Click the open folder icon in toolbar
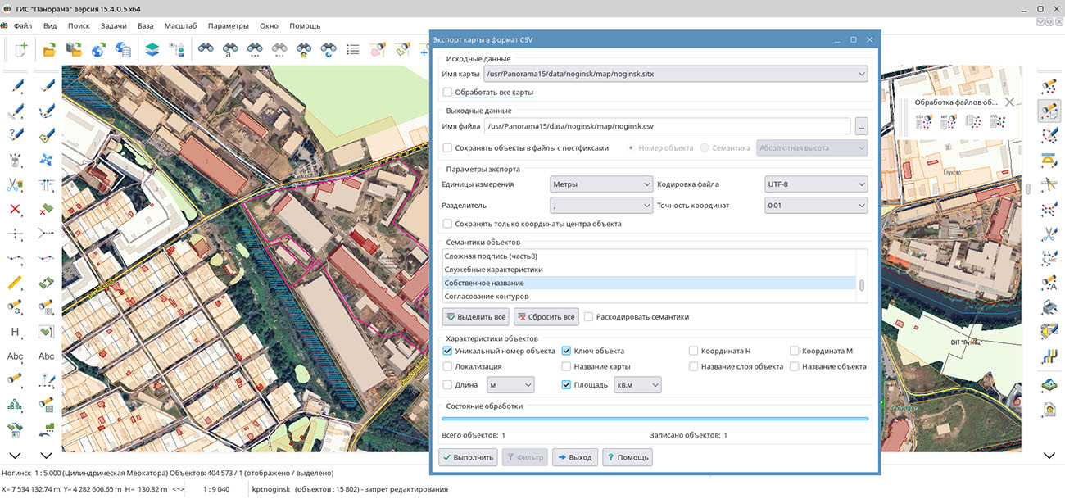The width and height of the screenshot is (1065, 499). [x=49, y=50]
